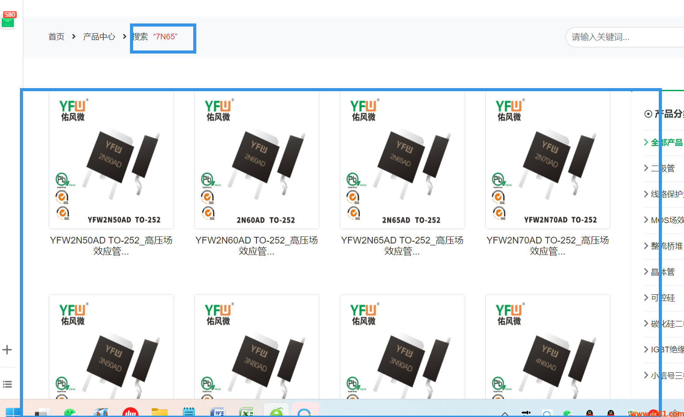
Task: Select 全部产品 in category list
Action: pos(666,143)
